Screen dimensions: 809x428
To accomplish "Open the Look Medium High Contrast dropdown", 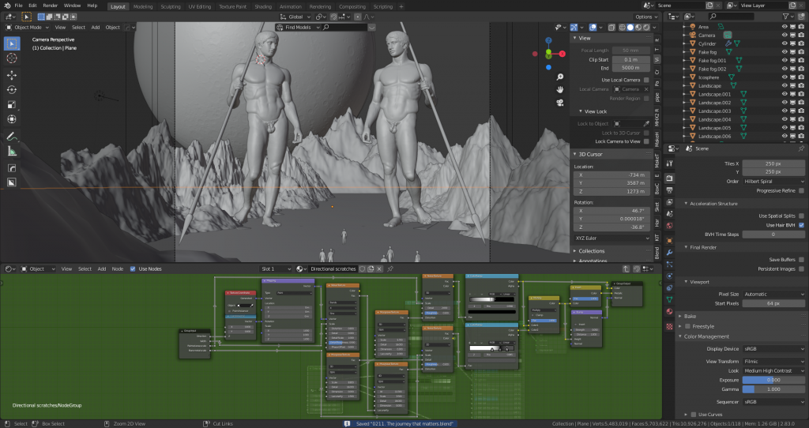I will point(773,371).
